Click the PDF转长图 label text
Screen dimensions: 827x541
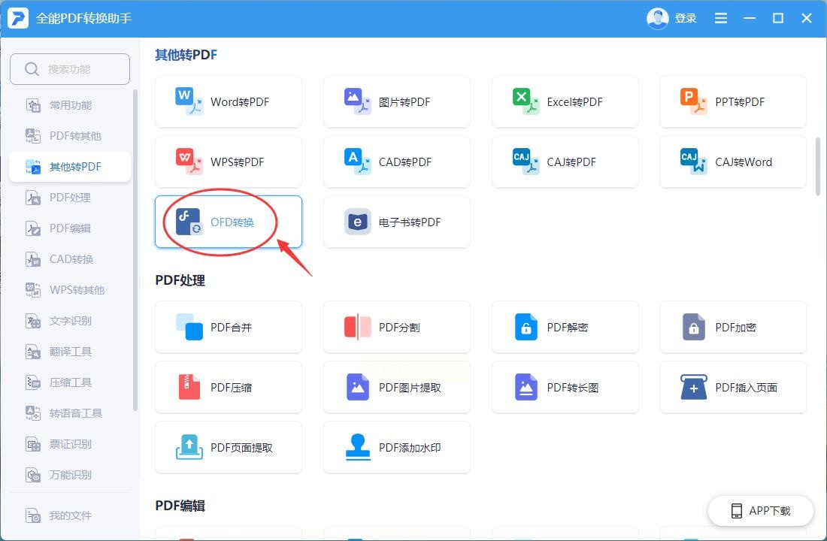click(573, 388)
